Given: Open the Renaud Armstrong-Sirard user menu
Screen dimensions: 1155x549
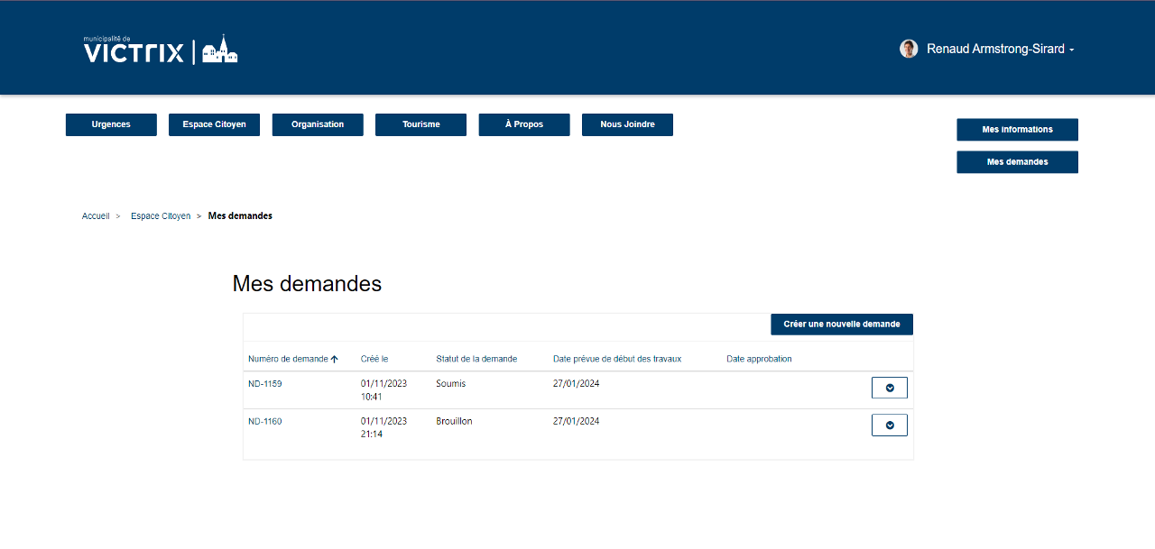Looking at the screenshot, I should point(1000,50).
